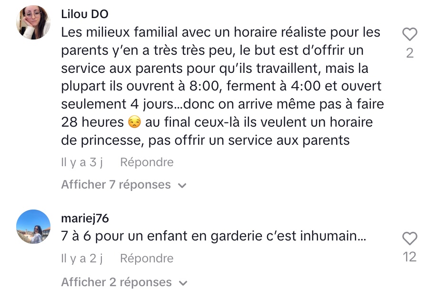Click the Lilou DO username
Screen dimensions: 437x300
point(85,14)
